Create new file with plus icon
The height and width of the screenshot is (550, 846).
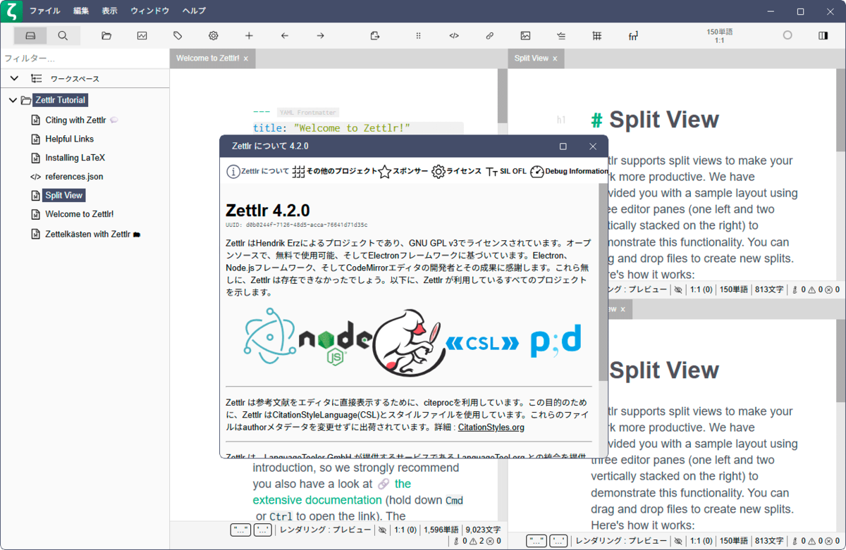coord(249,35)
